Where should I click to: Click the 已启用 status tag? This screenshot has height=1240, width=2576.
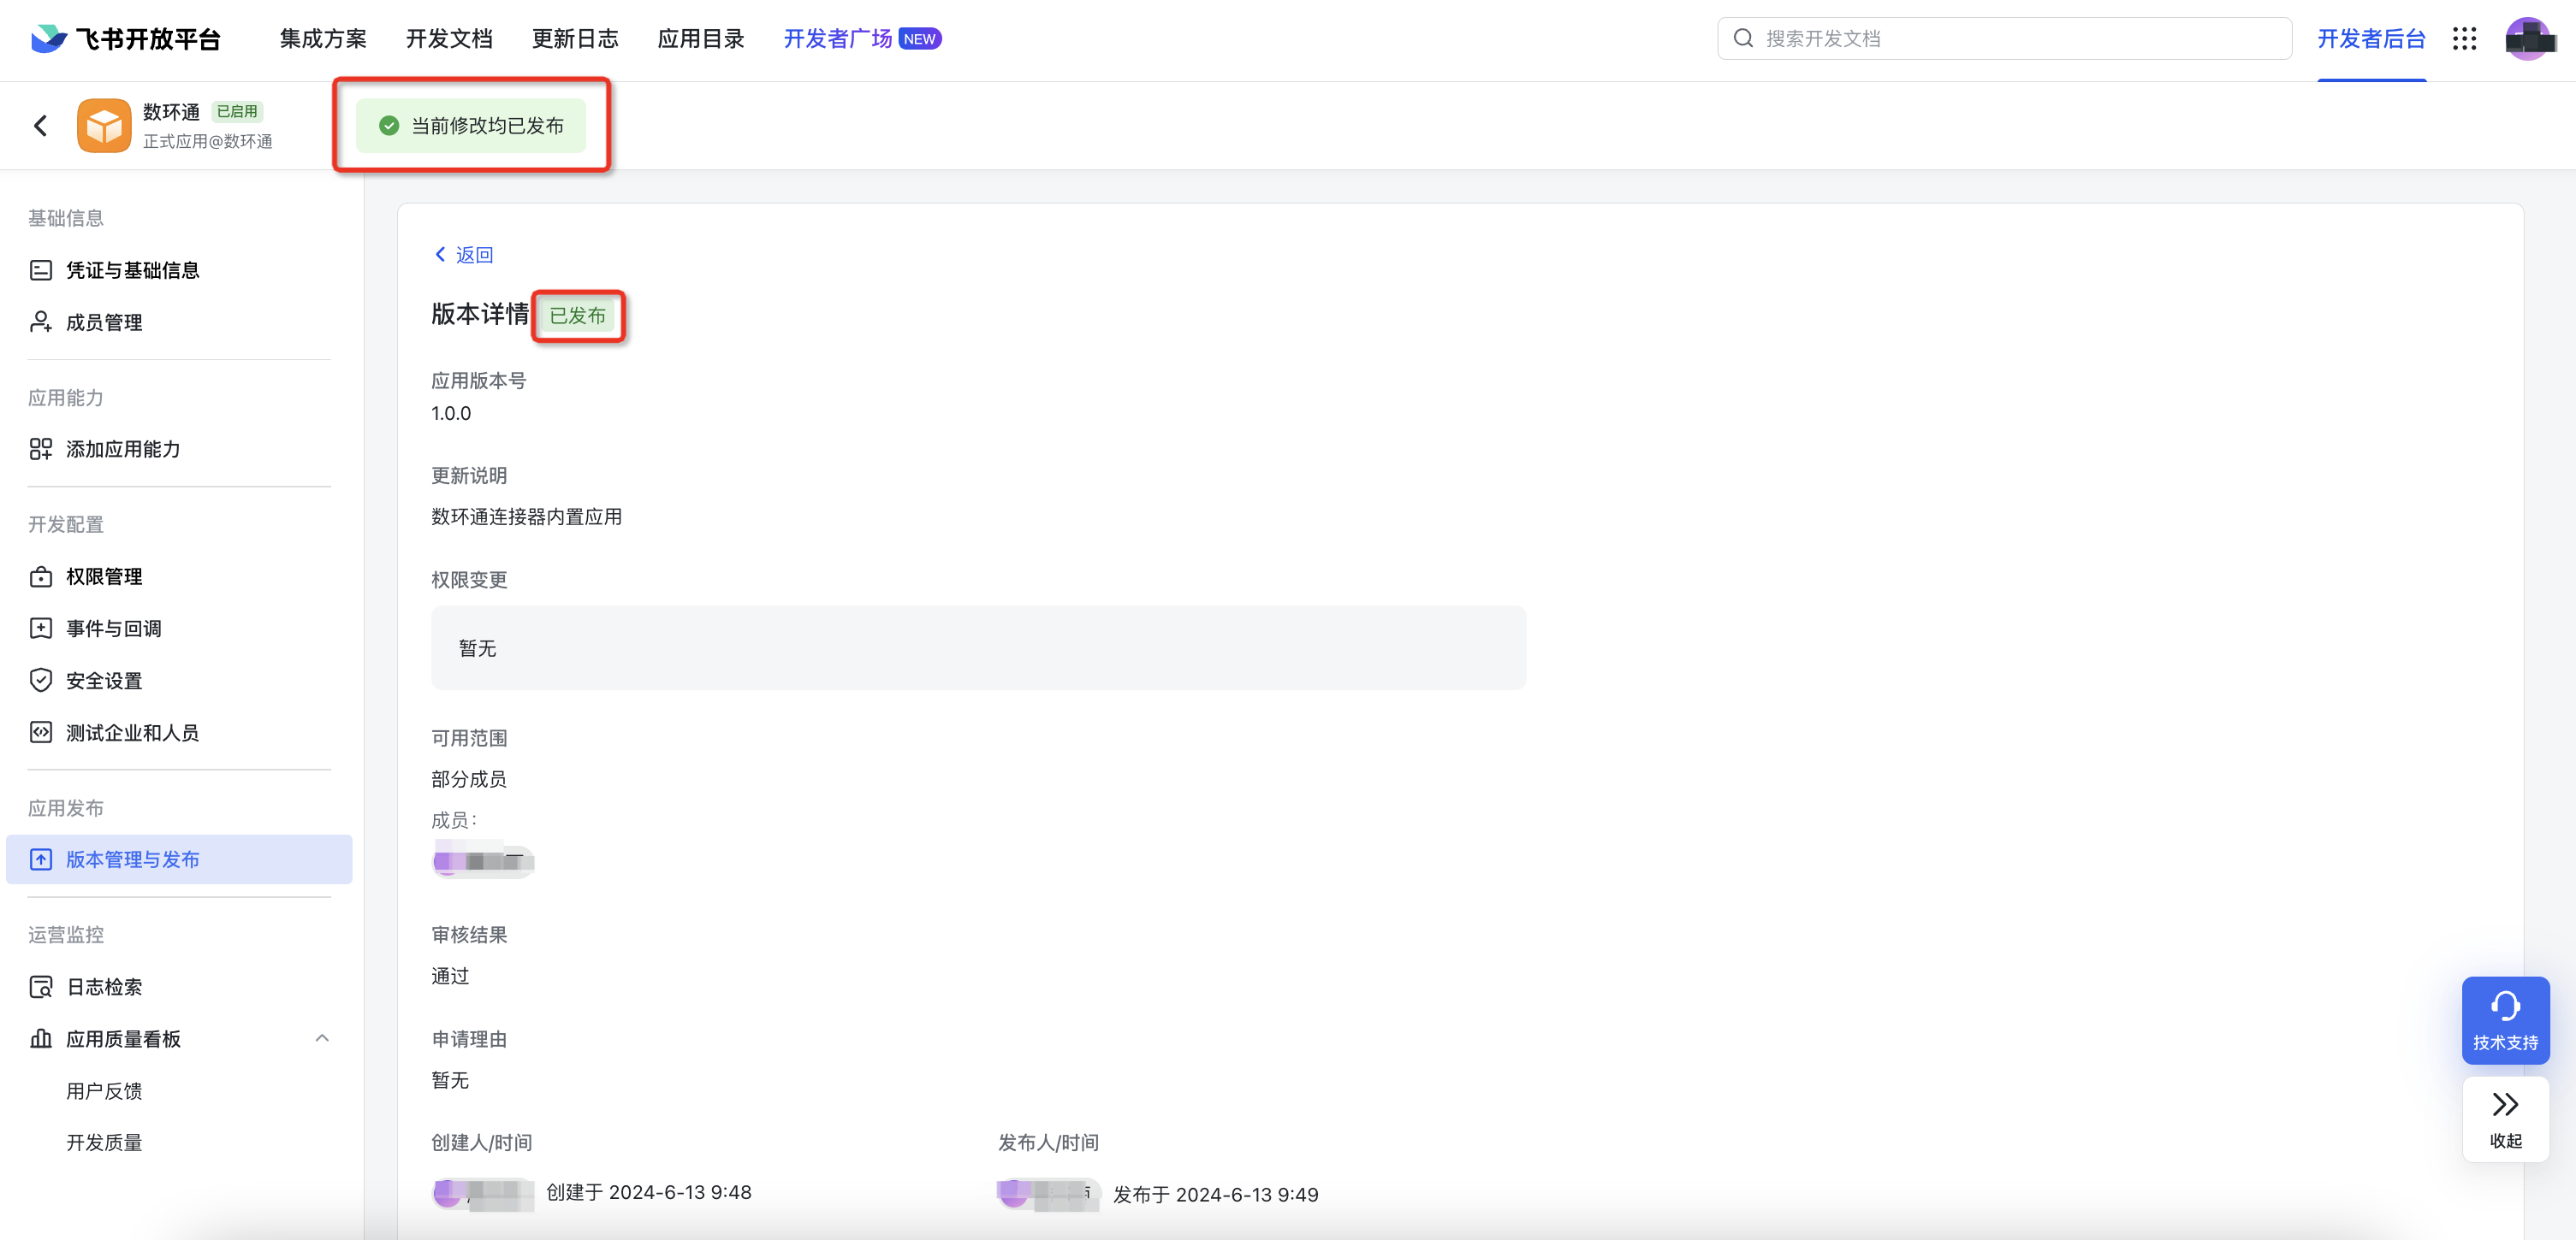pyautogui.click(x=237, y=111)
